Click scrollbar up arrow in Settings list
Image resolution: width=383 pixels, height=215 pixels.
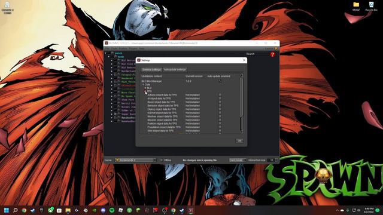pyautogui.click(x=242, y=75)
